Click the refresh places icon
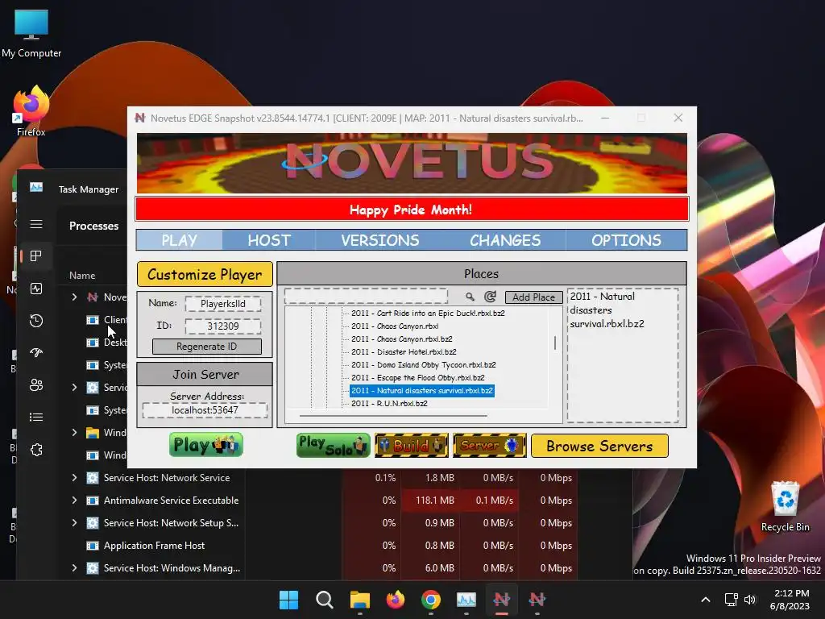The image size is (825, 619). (490, 297)
